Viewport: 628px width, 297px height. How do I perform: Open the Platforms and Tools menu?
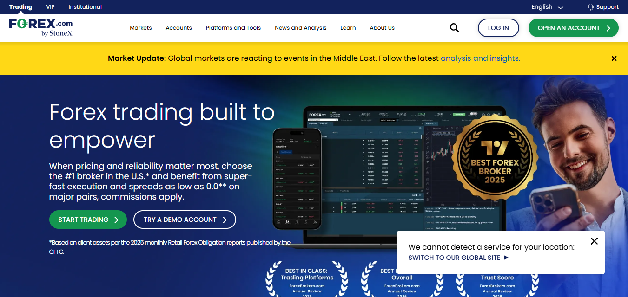click(x=233, y=28)
